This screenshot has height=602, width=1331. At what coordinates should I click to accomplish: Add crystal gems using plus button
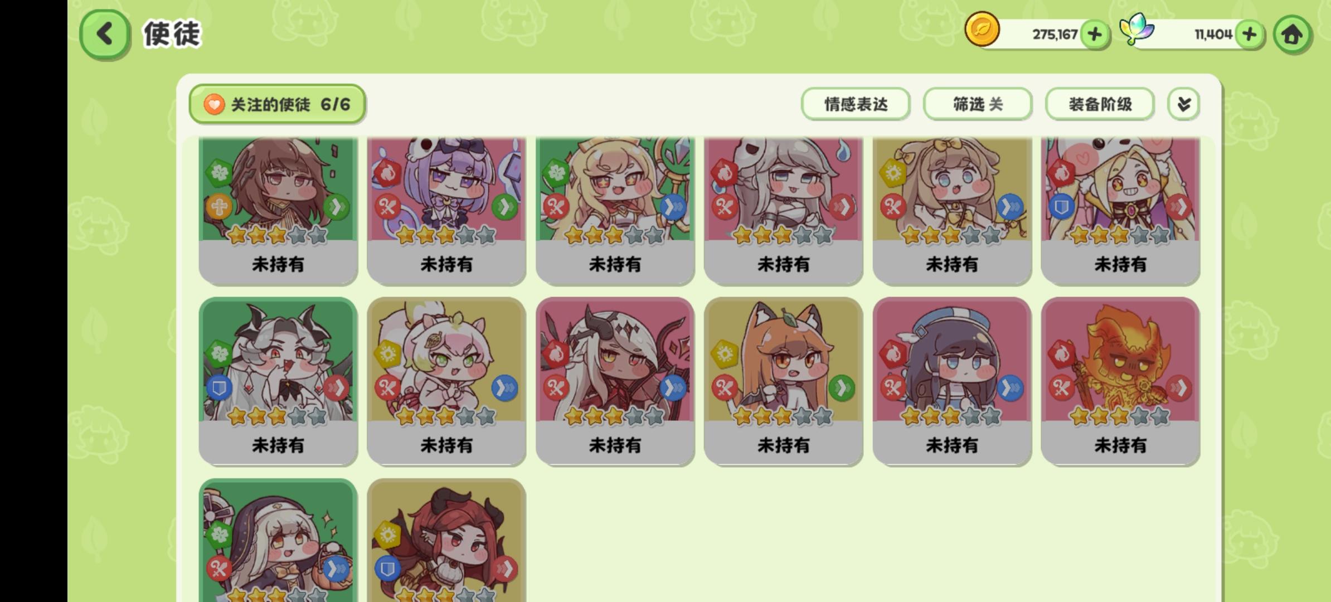1249,35
